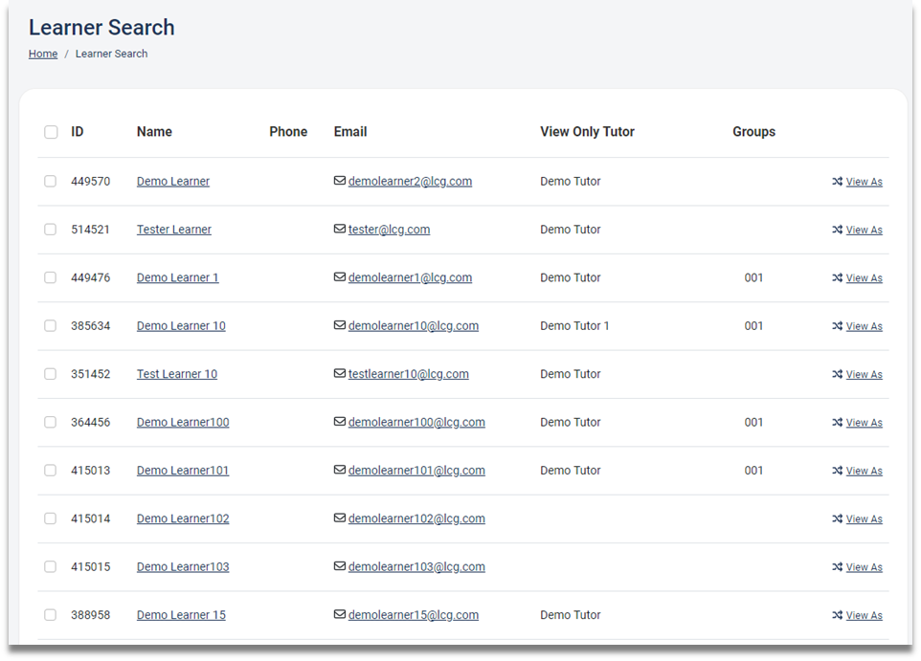Click shuffle icon in Demo Learner 15 row
Viewport: 921px width, 661px height.
(837, 615)
